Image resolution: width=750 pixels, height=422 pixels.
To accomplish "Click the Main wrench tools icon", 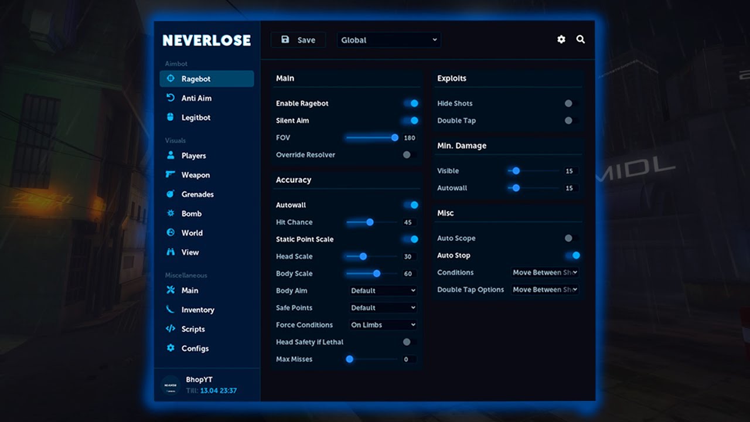I will click(x=171, y=290).
